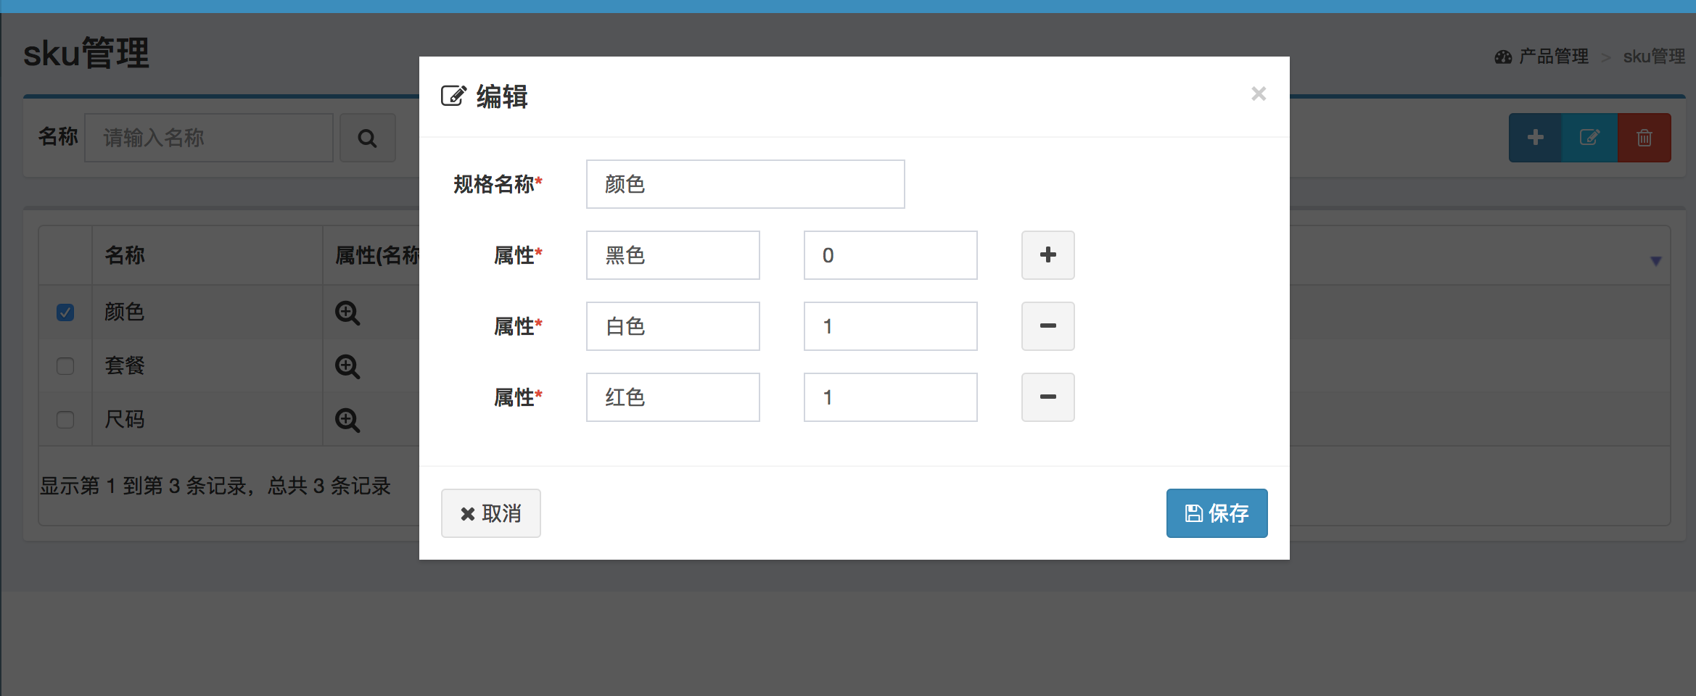The width and height of the screenshot is (1696, 696).
Task: Click the edit pencil toolbar button
Action: pos(1589,138)
